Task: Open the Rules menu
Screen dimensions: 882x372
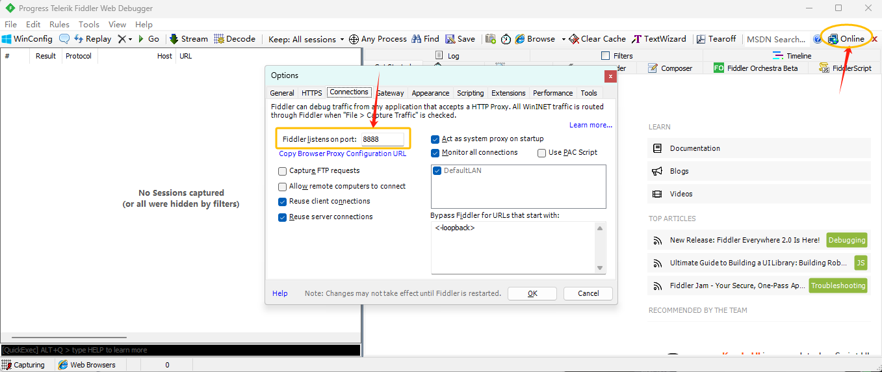Action: tap(59, 24)
